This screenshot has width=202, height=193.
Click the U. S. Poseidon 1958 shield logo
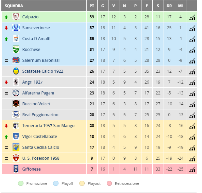pyautogui.click(x=16, y=158)
